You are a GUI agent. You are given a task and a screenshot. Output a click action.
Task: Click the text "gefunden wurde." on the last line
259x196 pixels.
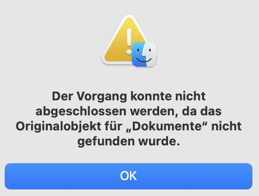(x=129, y=142)
